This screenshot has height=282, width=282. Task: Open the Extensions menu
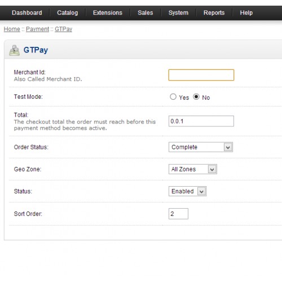[108, 13]
